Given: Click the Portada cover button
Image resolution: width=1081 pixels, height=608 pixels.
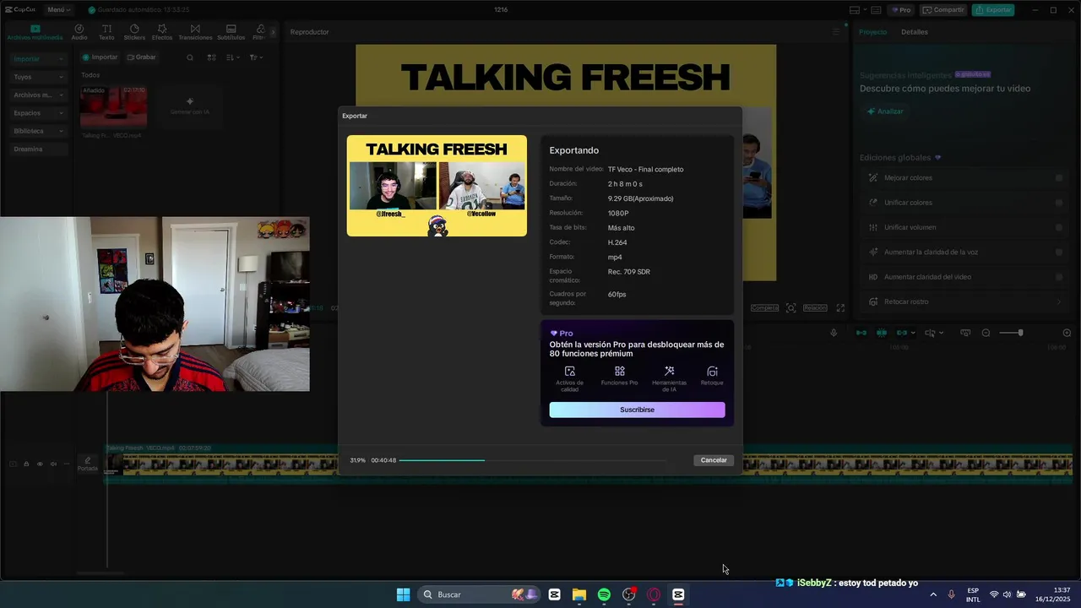Looking at the screenshot, I should 88,464.
